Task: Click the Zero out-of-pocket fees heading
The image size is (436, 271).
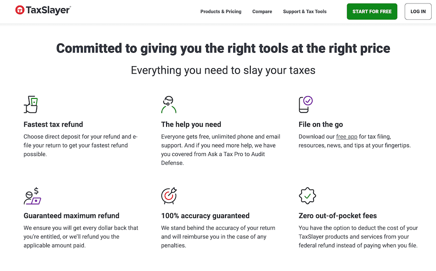Action: pos(339,216)
